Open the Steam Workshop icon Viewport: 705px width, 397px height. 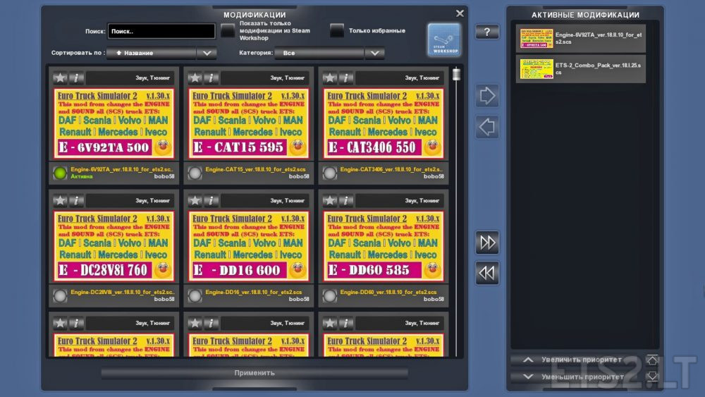coord(443,39)
